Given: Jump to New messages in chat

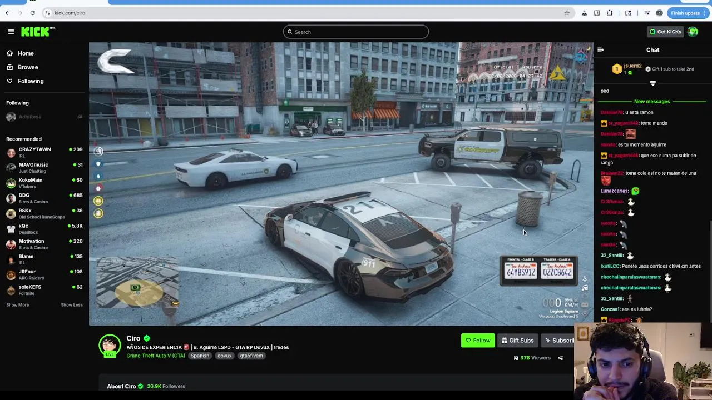Looking at the screenshot, I should (652, 102).
